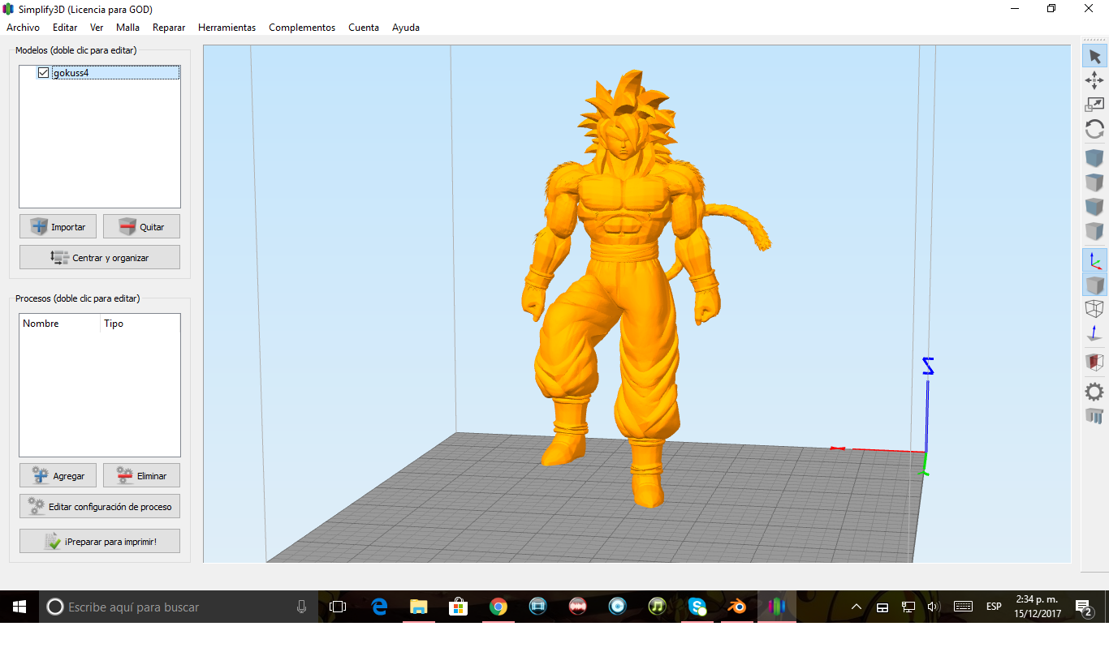Open the machine control panel gear
1109x665 pixels.
1094,392
